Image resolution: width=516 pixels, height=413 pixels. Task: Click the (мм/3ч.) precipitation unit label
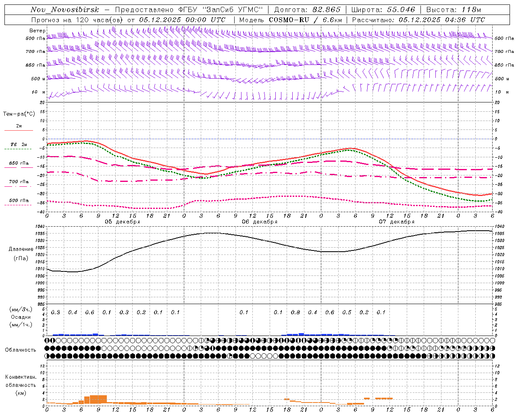coord(21,309)
